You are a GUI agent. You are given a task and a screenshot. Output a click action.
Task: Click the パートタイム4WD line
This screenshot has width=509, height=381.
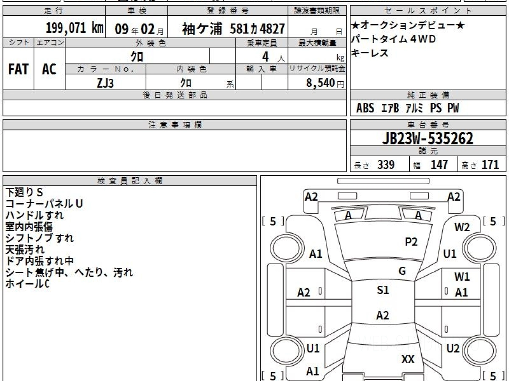click(394, 39)
